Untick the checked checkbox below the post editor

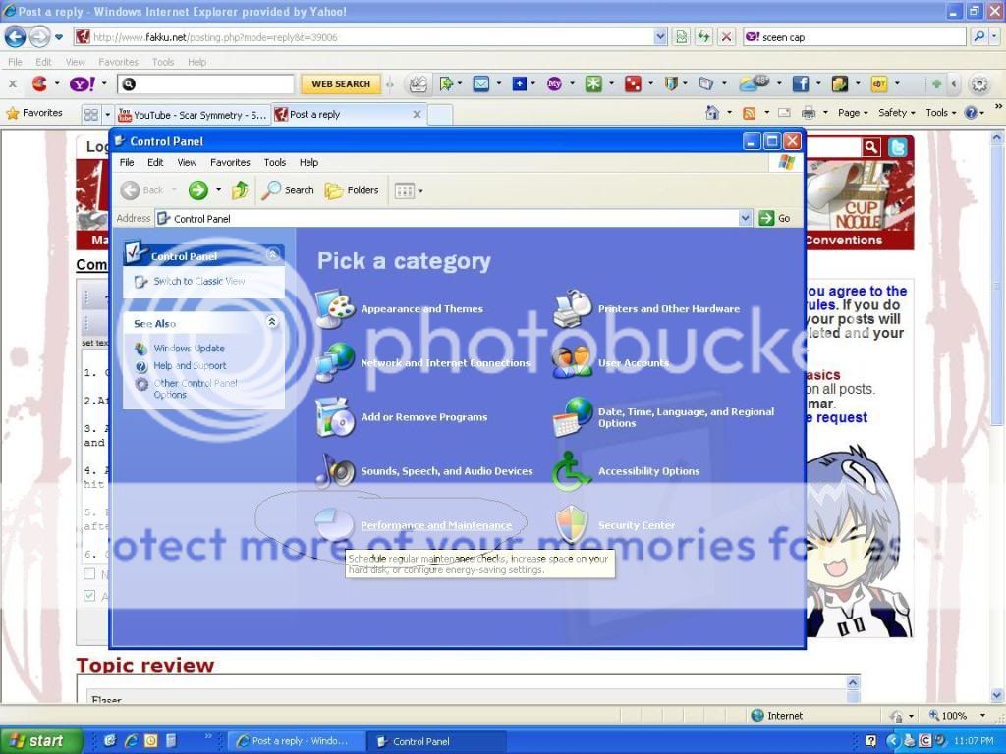pos(90,596)
